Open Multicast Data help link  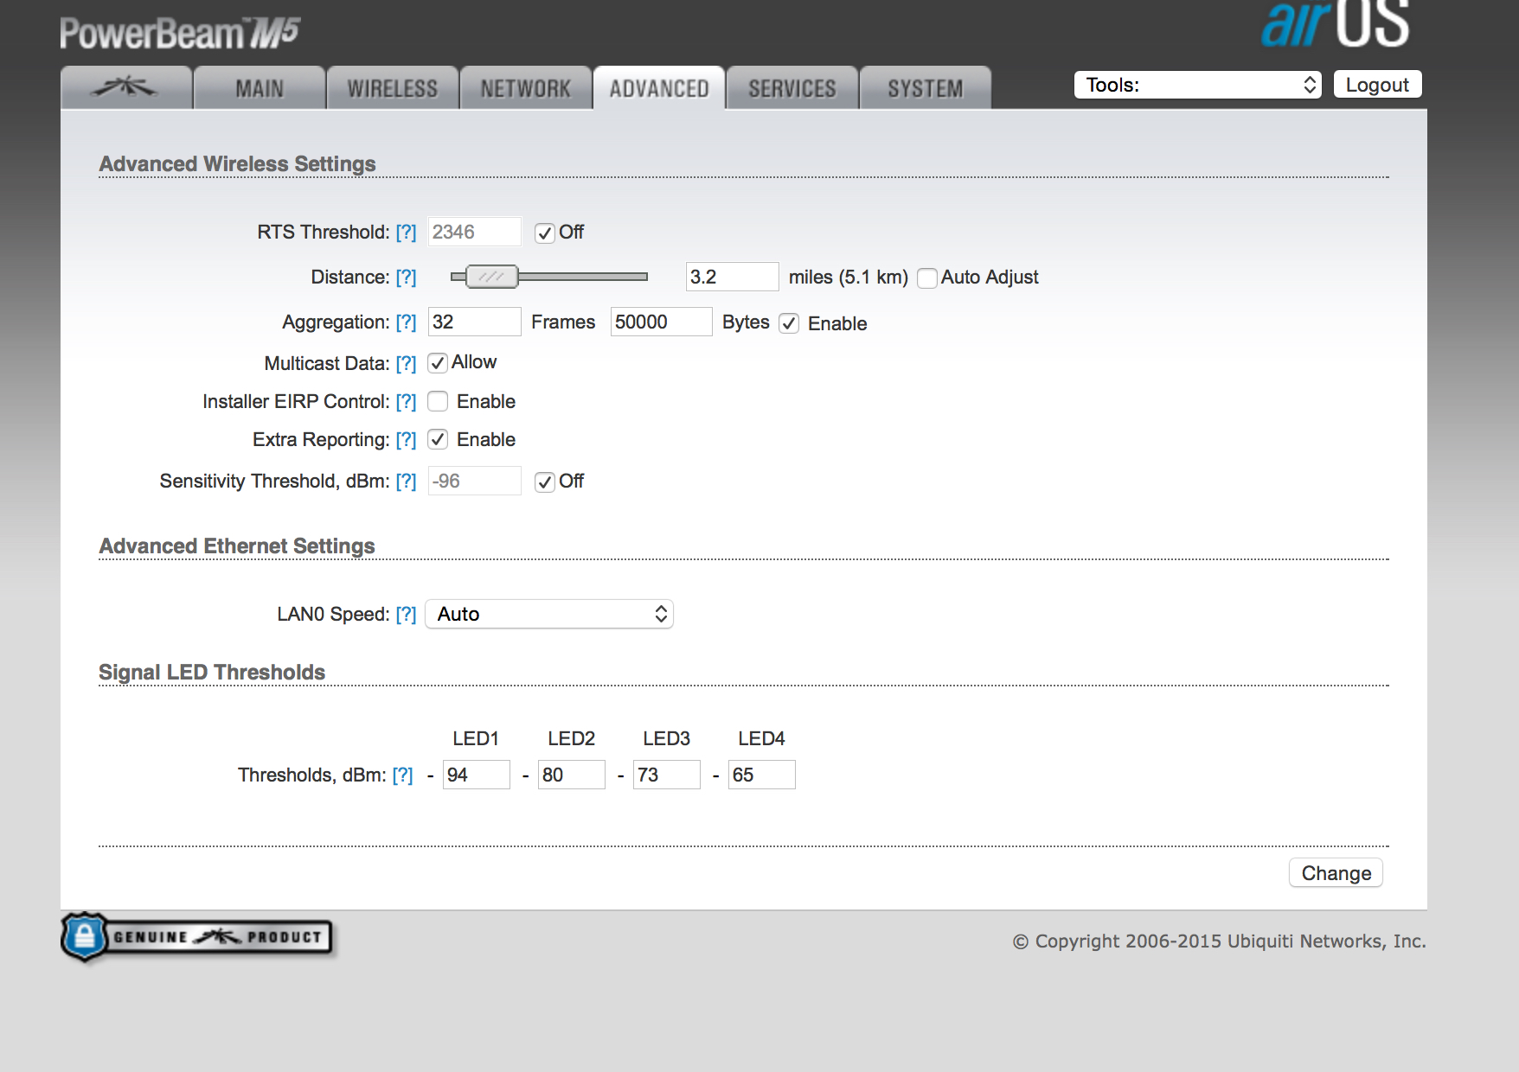tap(406, 363)
